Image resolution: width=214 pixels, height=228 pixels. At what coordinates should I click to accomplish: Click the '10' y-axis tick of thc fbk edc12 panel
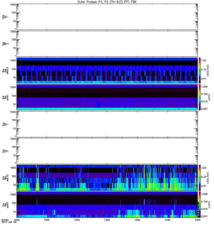coord(15,185)
